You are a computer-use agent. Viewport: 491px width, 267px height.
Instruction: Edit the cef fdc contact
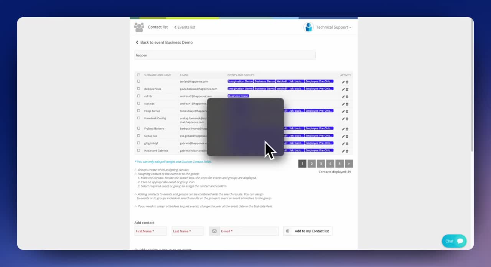(x=343, y=97)
